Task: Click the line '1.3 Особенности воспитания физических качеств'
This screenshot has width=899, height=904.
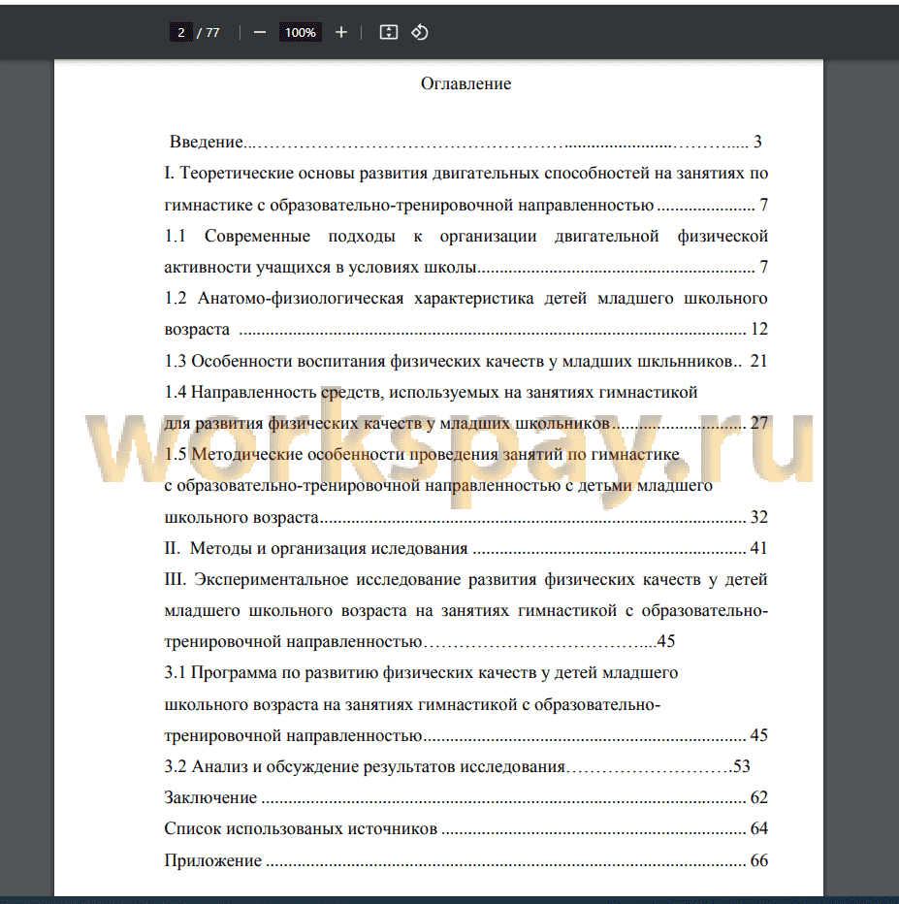Action: coord(466,361)
